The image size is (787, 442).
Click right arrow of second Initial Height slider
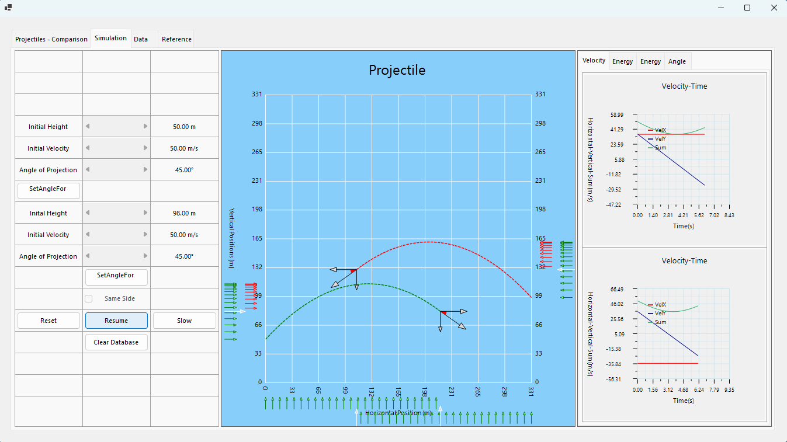[145, 213]
